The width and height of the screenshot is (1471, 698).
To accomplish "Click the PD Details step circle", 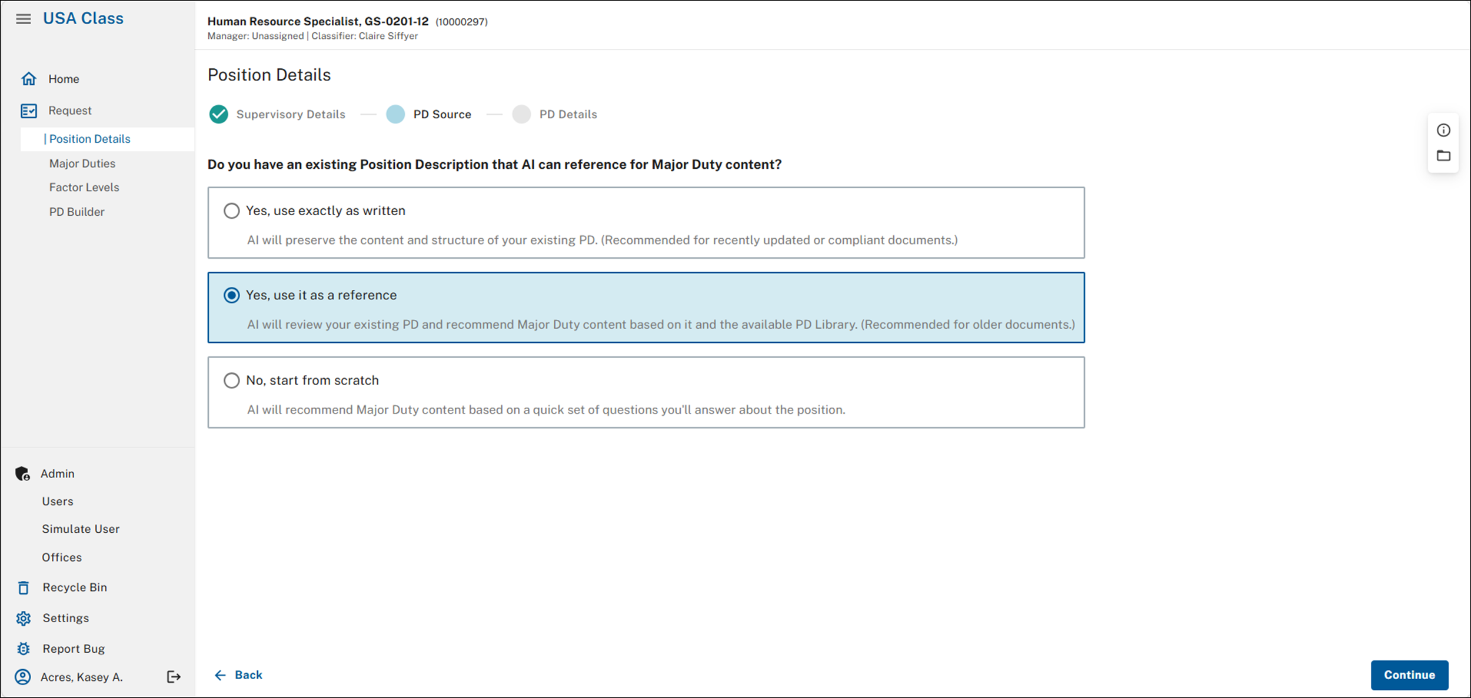I will click(x=521, y=114).
